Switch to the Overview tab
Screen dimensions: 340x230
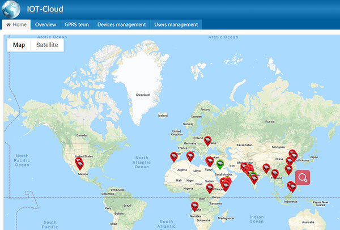coord(45,25)
